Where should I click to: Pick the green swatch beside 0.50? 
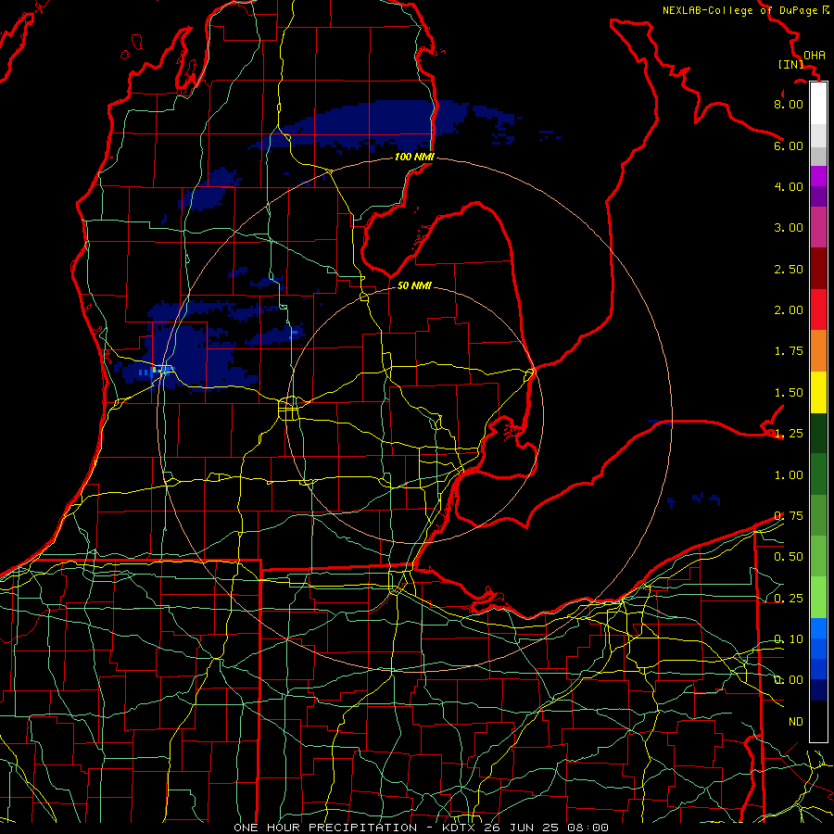pos(818,556)
